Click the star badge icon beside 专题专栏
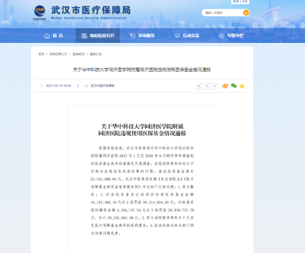This screenshot has height=253, width=305. tap(221, 36)
